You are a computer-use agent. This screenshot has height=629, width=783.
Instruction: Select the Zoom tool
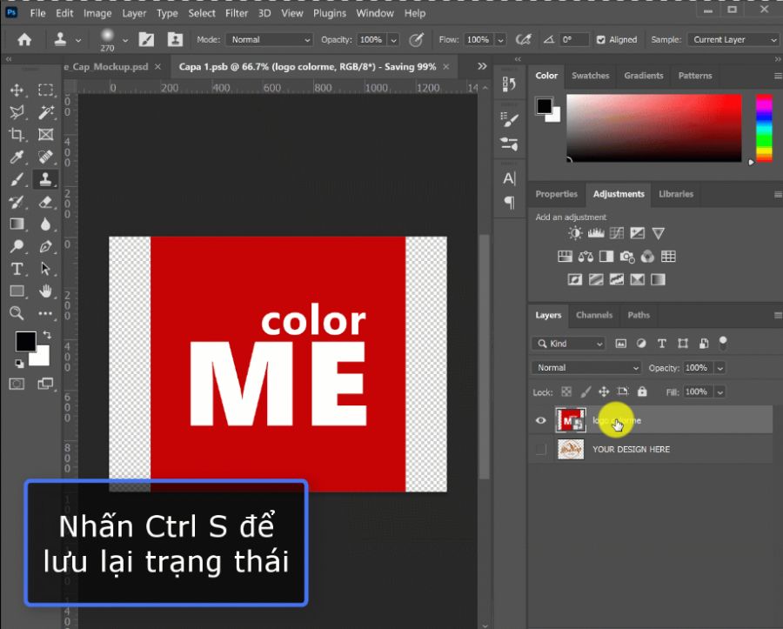tap(17, 313)
